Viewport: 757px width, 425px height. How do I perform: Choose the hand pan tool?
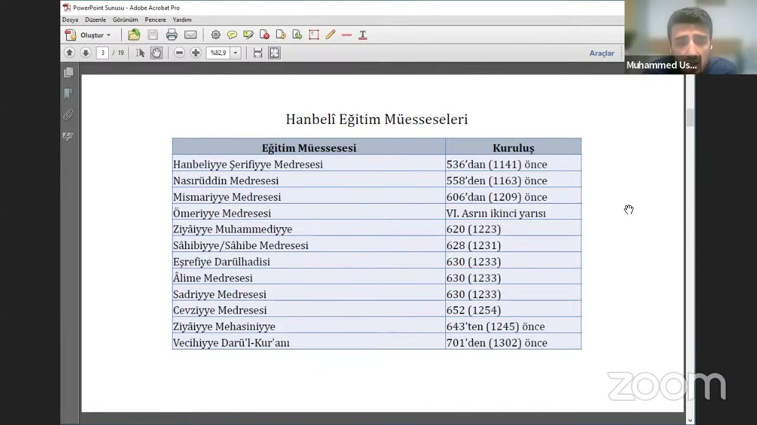[156, 53]
